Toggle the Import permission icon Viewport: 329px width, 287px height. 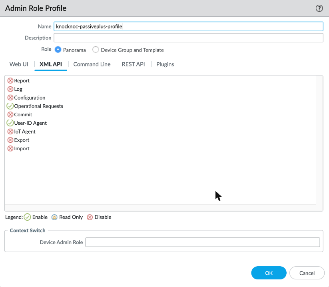(10, 149)
